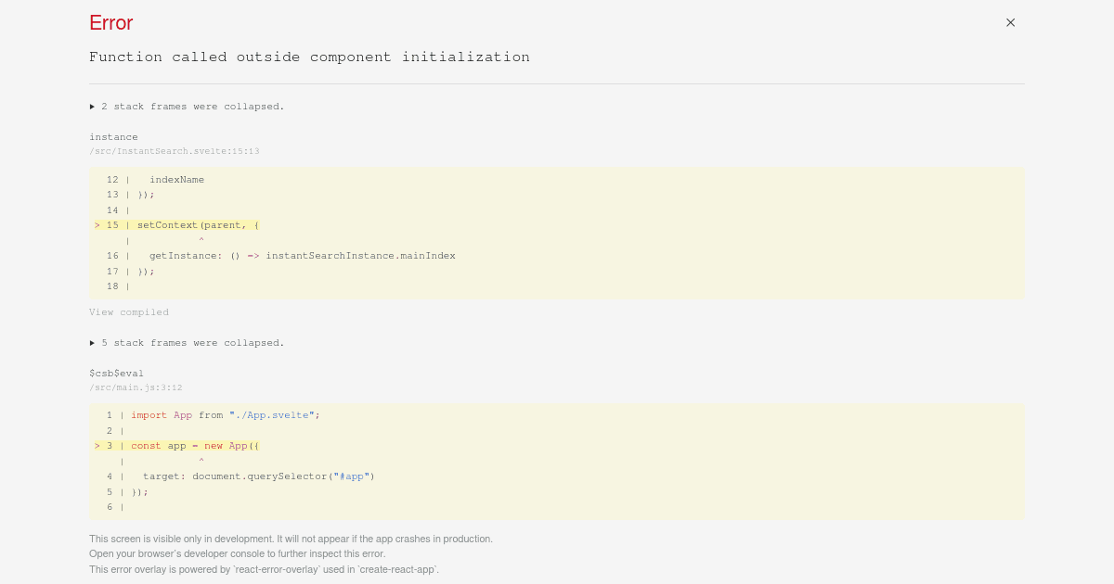Click the View compiled link
This screenshot has width=1114, height=584.
point(129,312)
